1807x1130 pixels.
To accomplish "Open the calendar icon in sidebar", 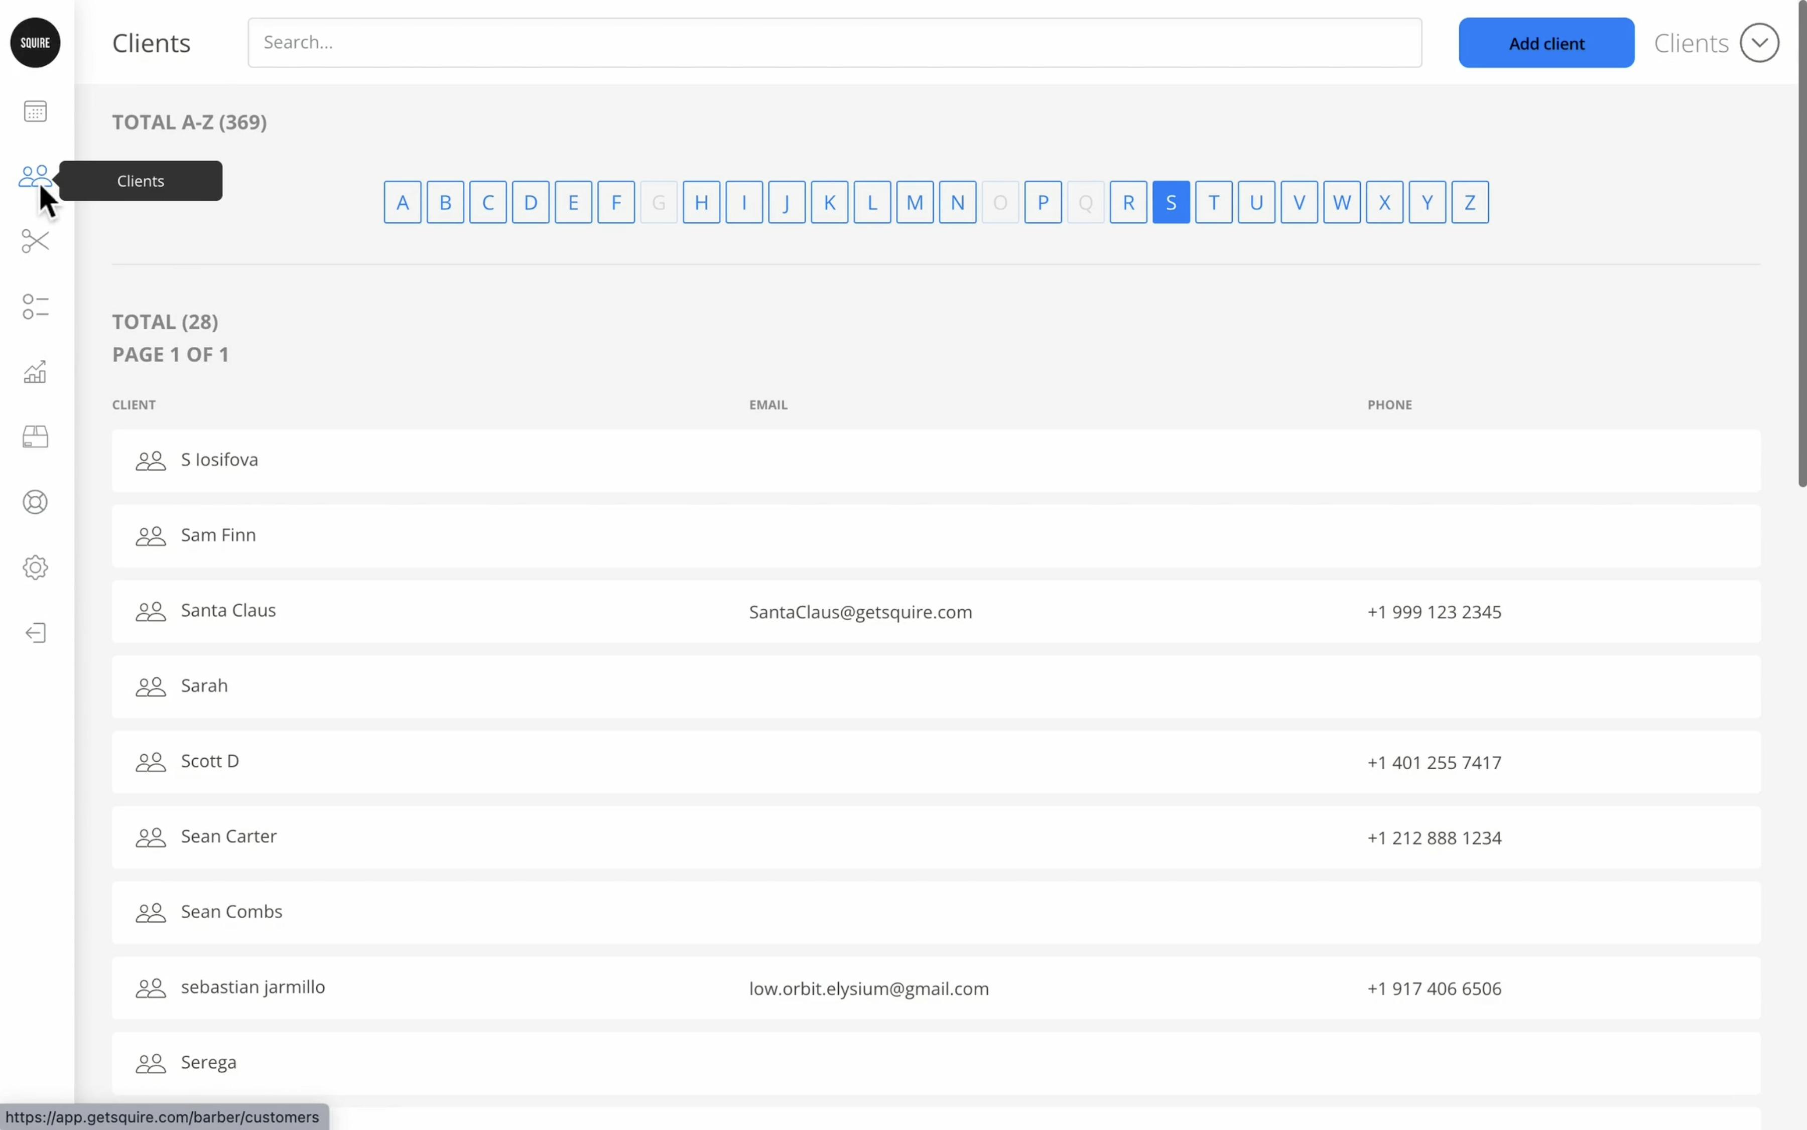I will tap(35, 111).
